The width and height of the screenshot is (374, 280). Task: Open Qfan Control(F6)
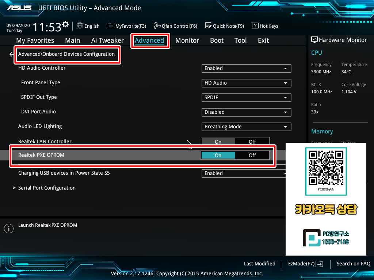coord(176,26)
